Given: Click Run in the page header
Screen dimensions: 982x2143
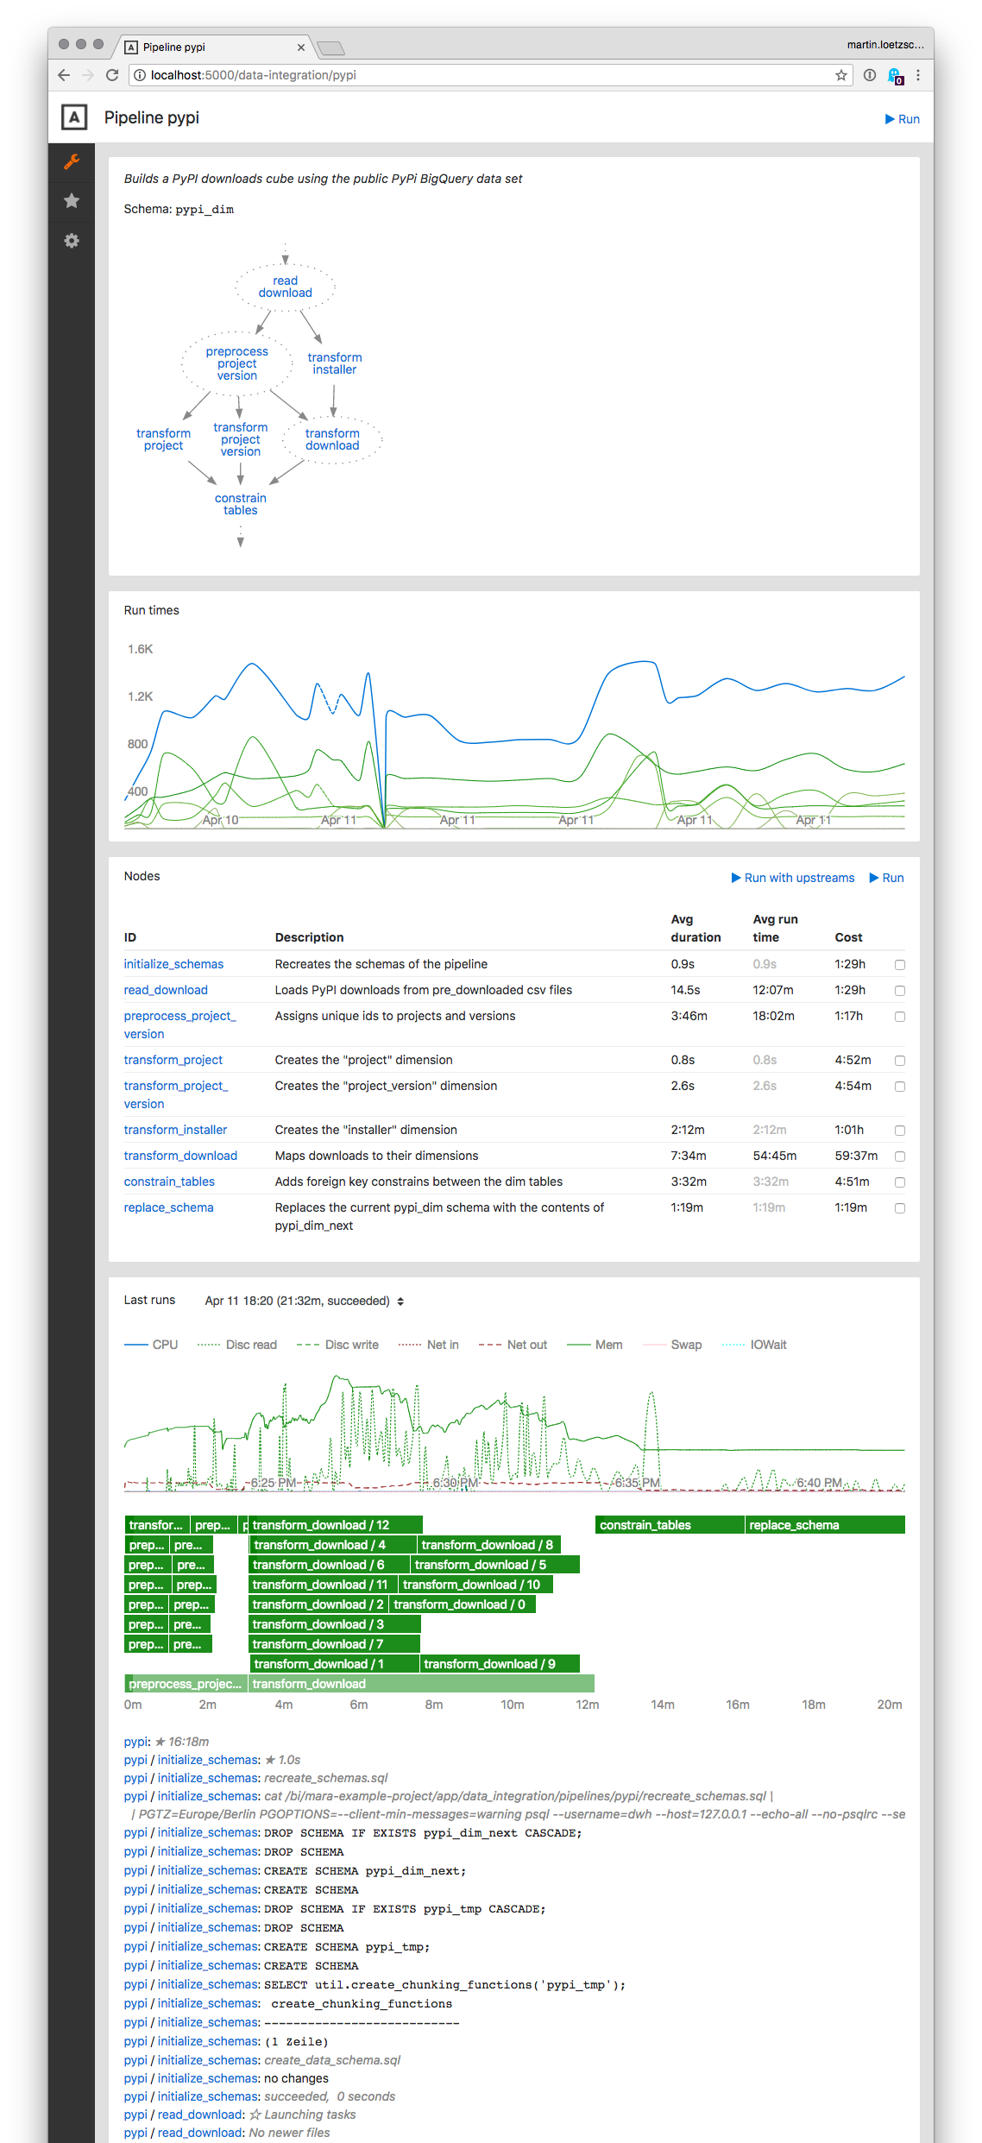Looking at the screenshot, I should tap(903, 119).
